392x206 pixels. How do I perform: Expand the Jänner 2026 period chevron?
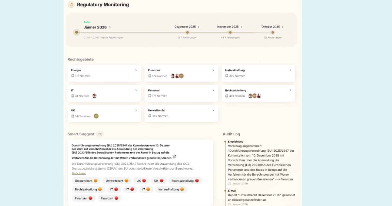click(x=110, y=27)
